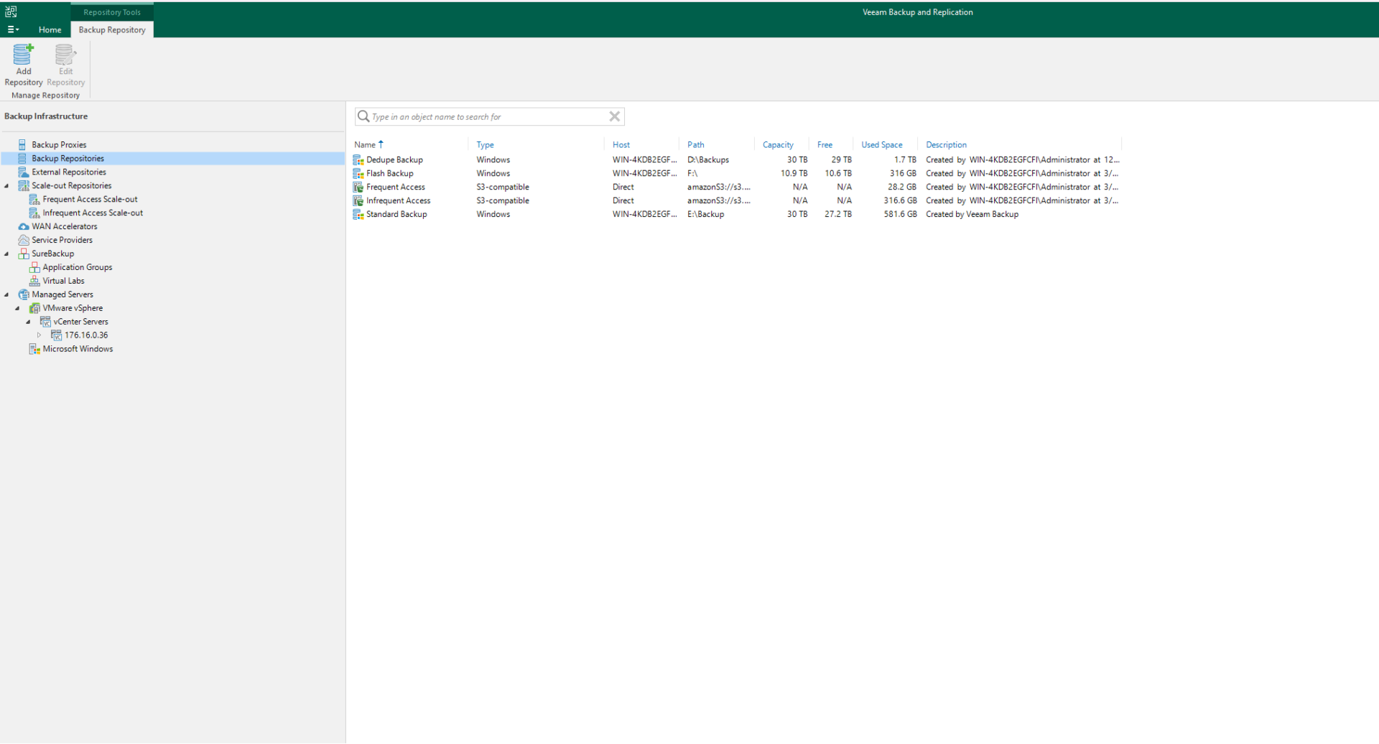Click the Standard Backup repository icon
The width and height of the screenshot is (1379, 744).
(358, 214)
